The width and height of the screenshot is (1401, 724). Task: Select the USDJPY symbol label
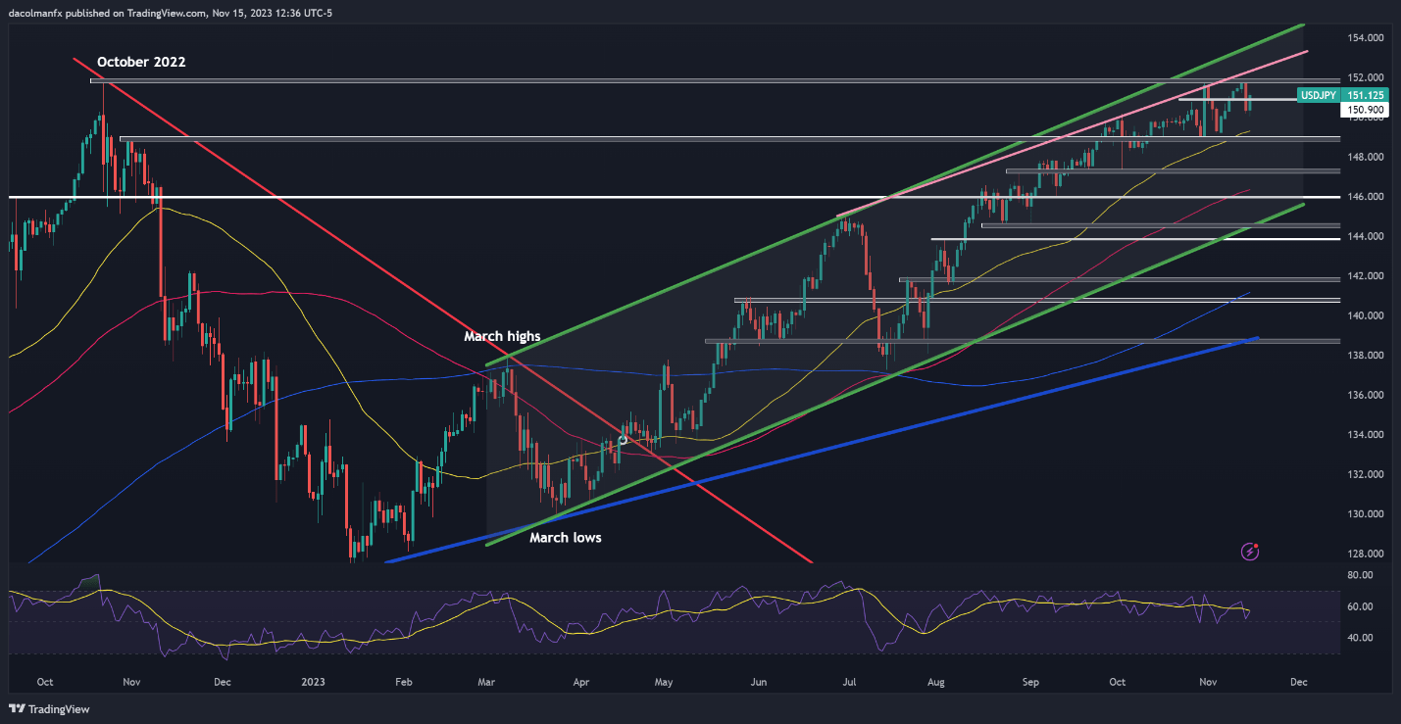point(1318,95)
